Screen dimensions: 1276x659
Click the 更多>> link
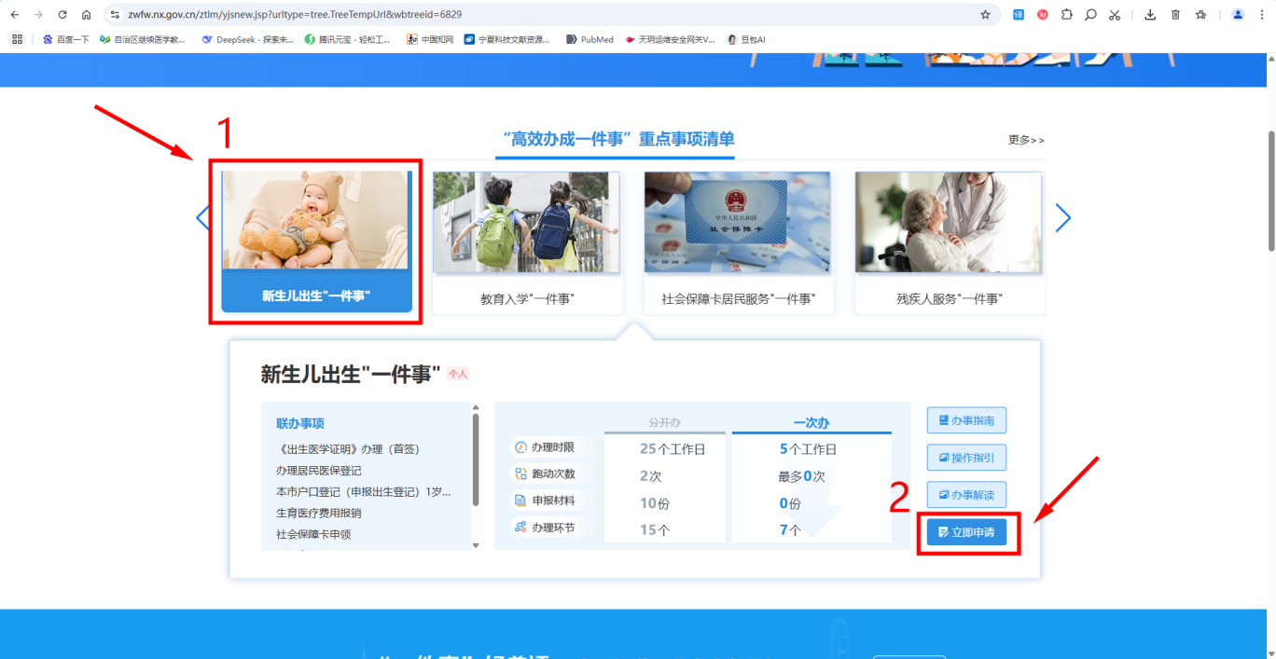pos(1026,140)
